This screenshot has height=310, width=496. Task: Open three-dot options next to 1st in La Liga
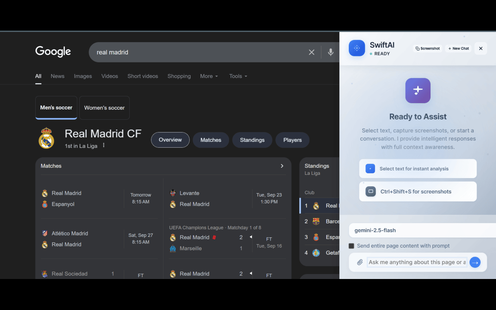(x=103, y=146)
